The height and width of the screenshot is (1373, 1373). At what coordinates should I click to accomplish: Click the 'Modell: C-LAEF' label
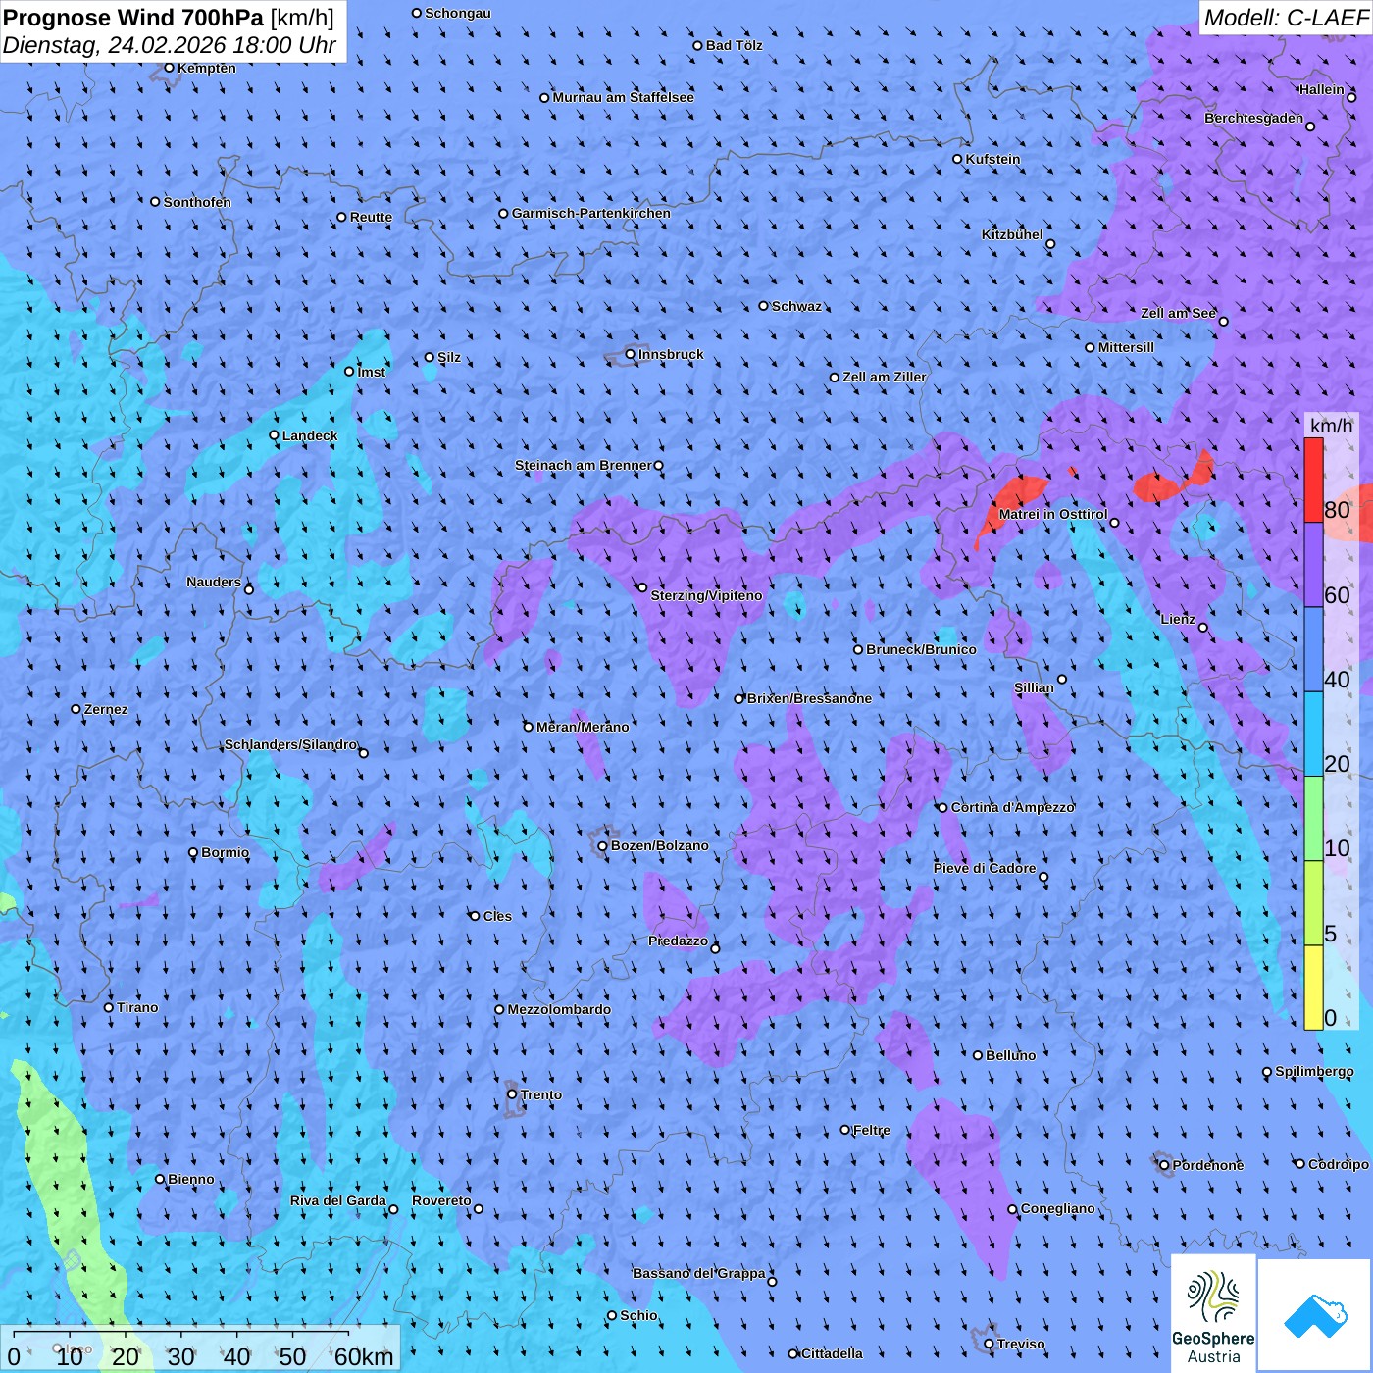click(x=1286, y=17)
